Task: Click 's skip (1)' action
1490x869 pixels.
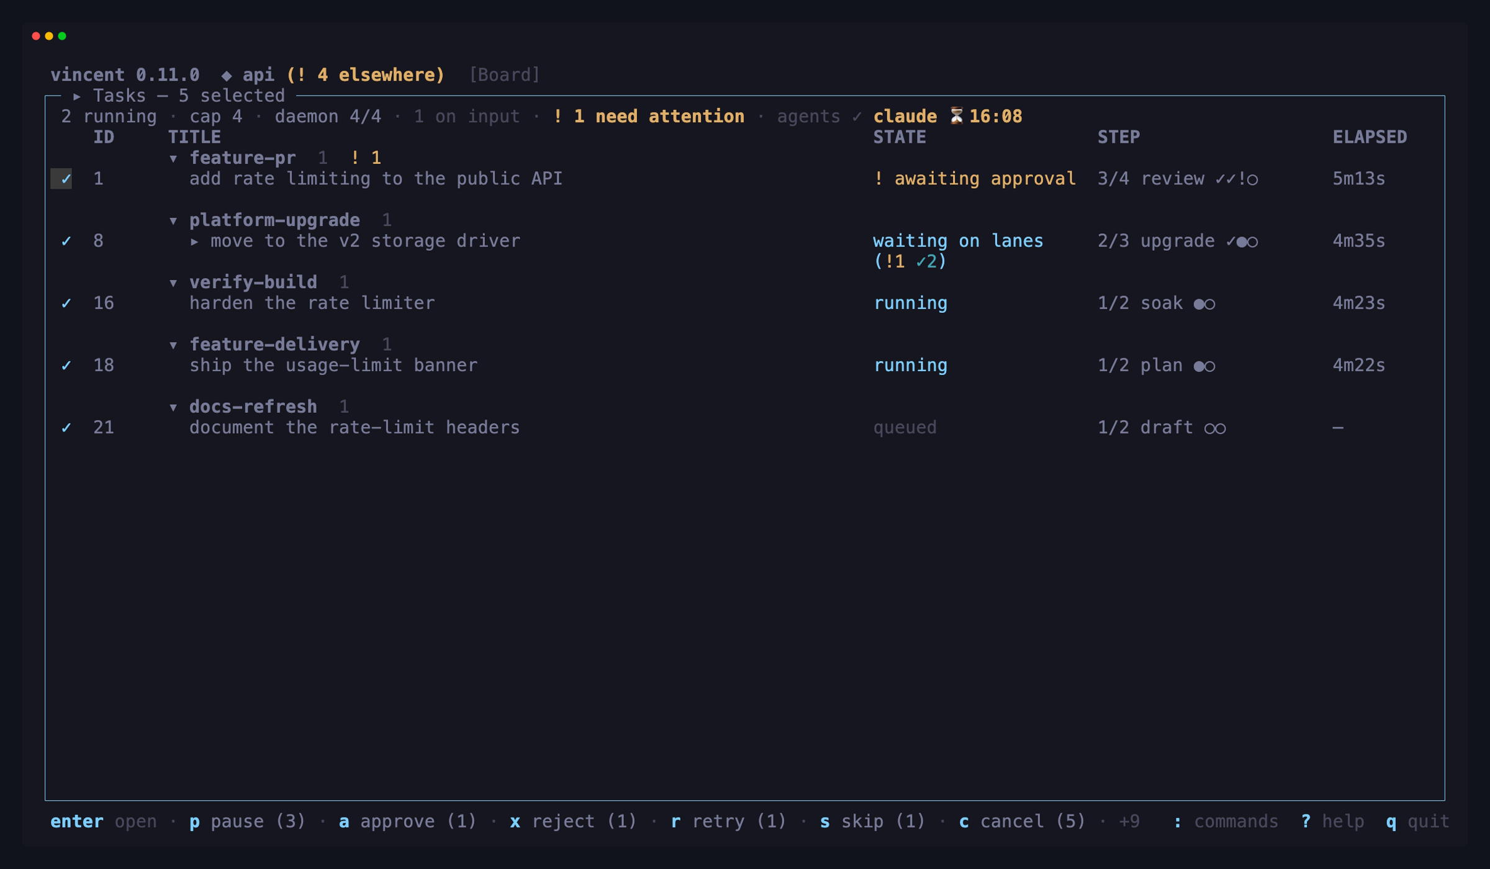Action: point(873,822)
